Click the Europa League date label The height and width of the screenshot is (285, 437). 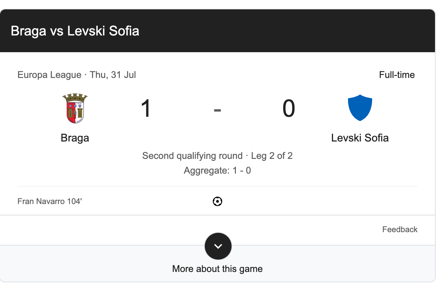pos(77,75)
